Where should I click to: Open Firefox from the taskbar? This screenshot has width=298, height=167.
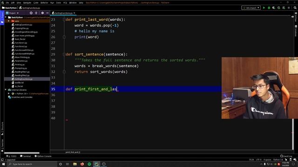click(82, 164)
